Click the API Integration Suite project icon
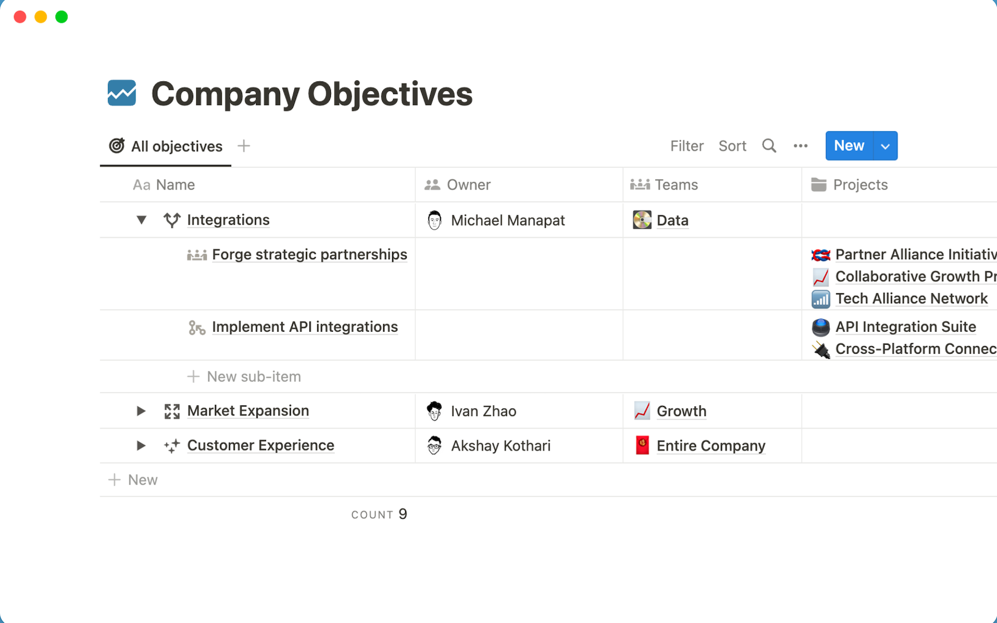The width and height of the screenshot is (997, 623). coord(820,327)
